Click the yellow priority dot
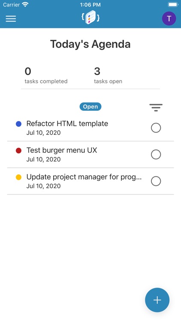Image resolution: width=181 pixels, height=322 pixels. (19, 177)
